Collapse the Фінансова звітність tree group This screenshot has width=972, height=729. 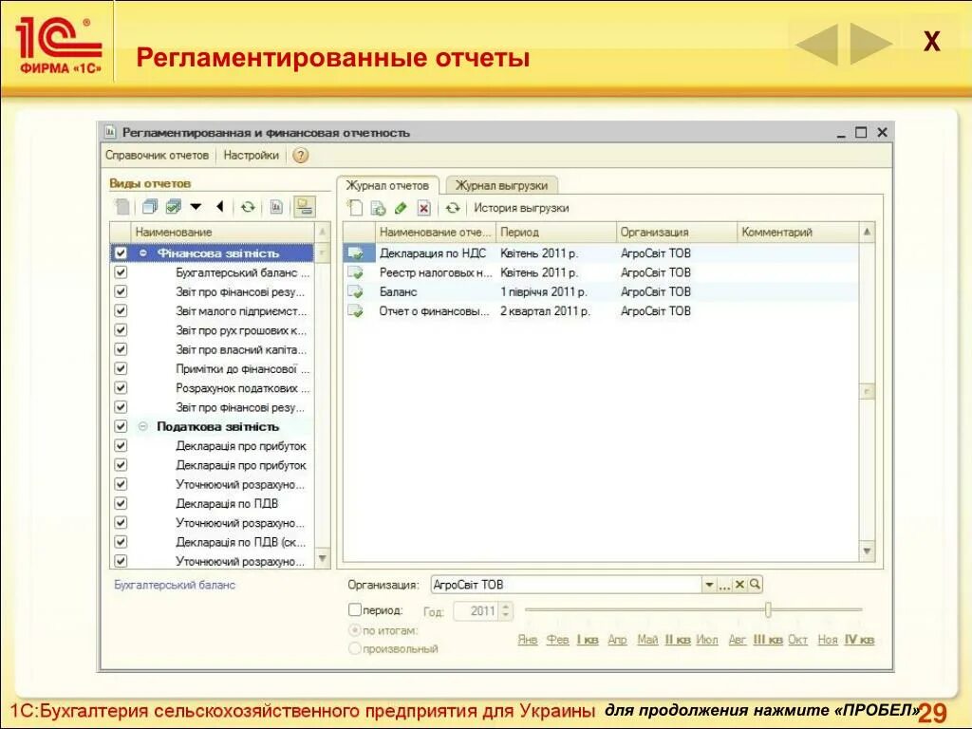pos(143,252)
